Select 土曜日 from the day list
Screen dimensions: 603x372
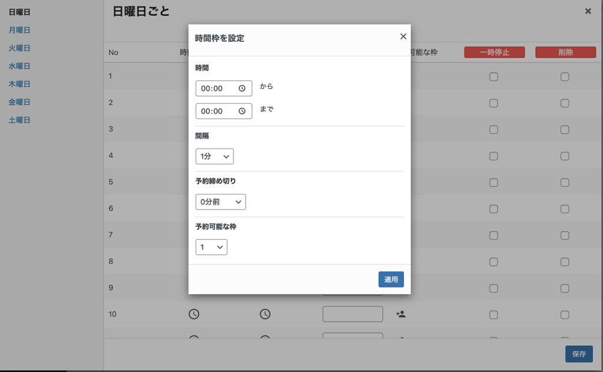tap(19, 120)
